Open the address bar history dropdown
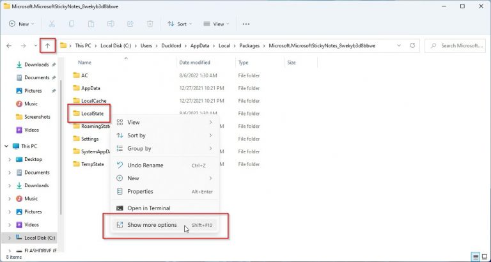The width and height of the screenshot is (491, 262). [x=399, y=45]
